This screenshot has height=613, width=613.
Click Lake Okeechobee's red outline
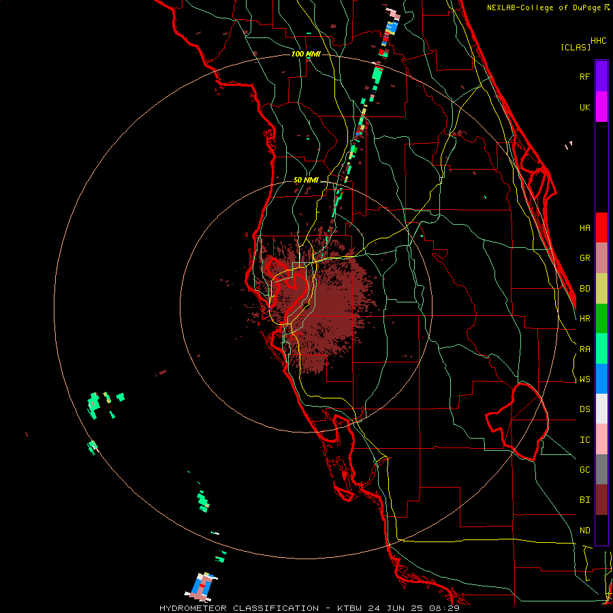(517, 422)
